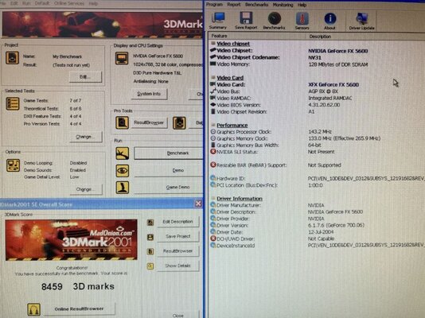The height and width of the screenshot is (318, 425).
Task: Click the Show Details button
Action: (x=177, y=266)
